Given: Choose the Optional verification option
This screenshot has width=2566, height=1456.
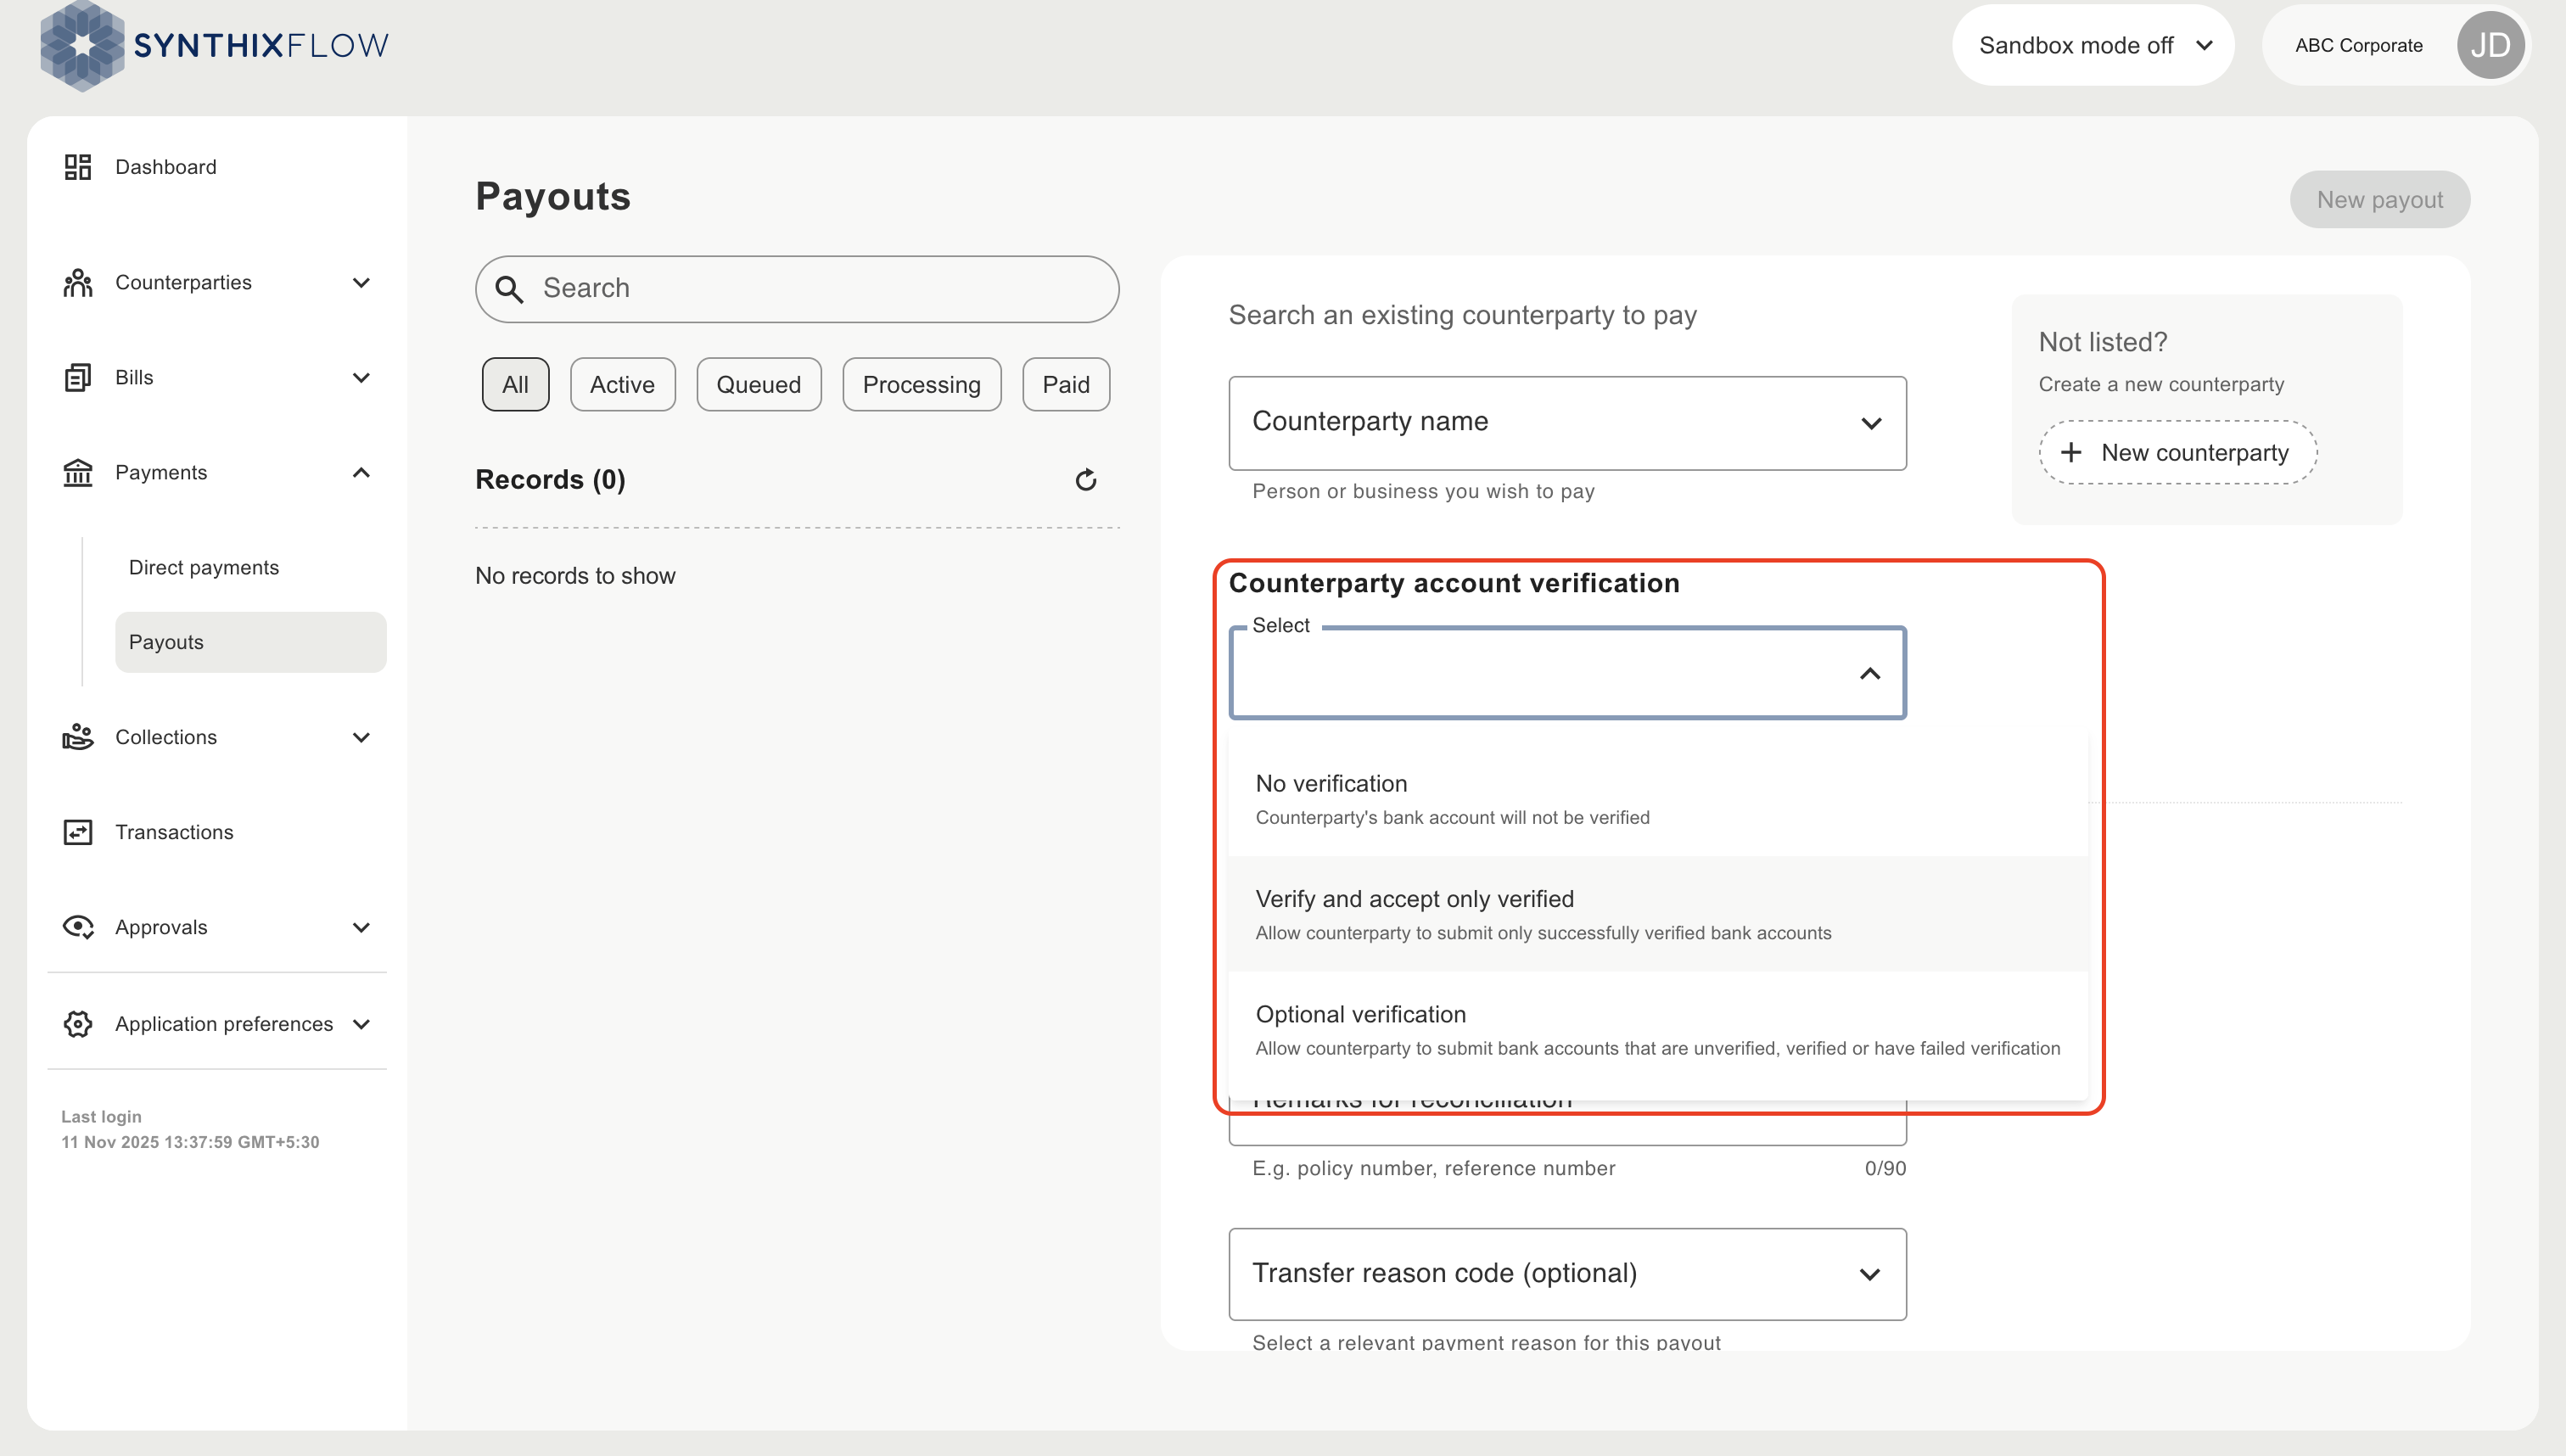Looking at the screenshot, I should [x=1658, y=1029].
